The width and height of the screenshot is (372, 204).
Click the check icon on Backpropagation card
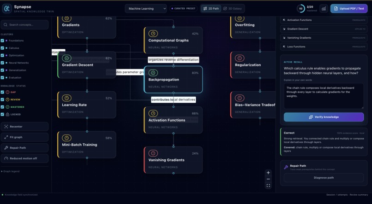click(153, 73)
